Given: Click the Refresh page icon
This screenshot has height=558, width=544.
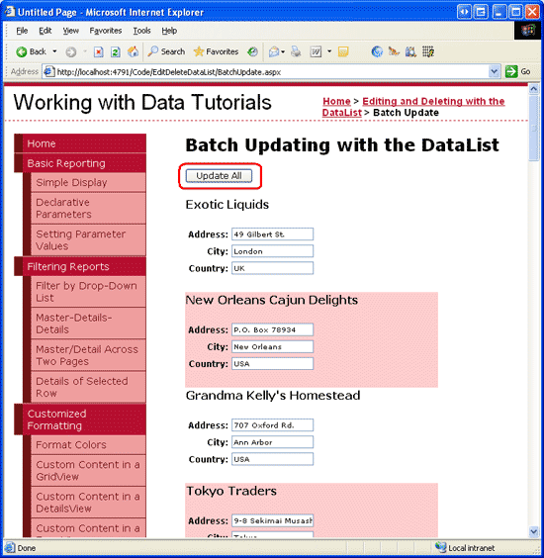Looking at the screenshot, I should 116,52.
